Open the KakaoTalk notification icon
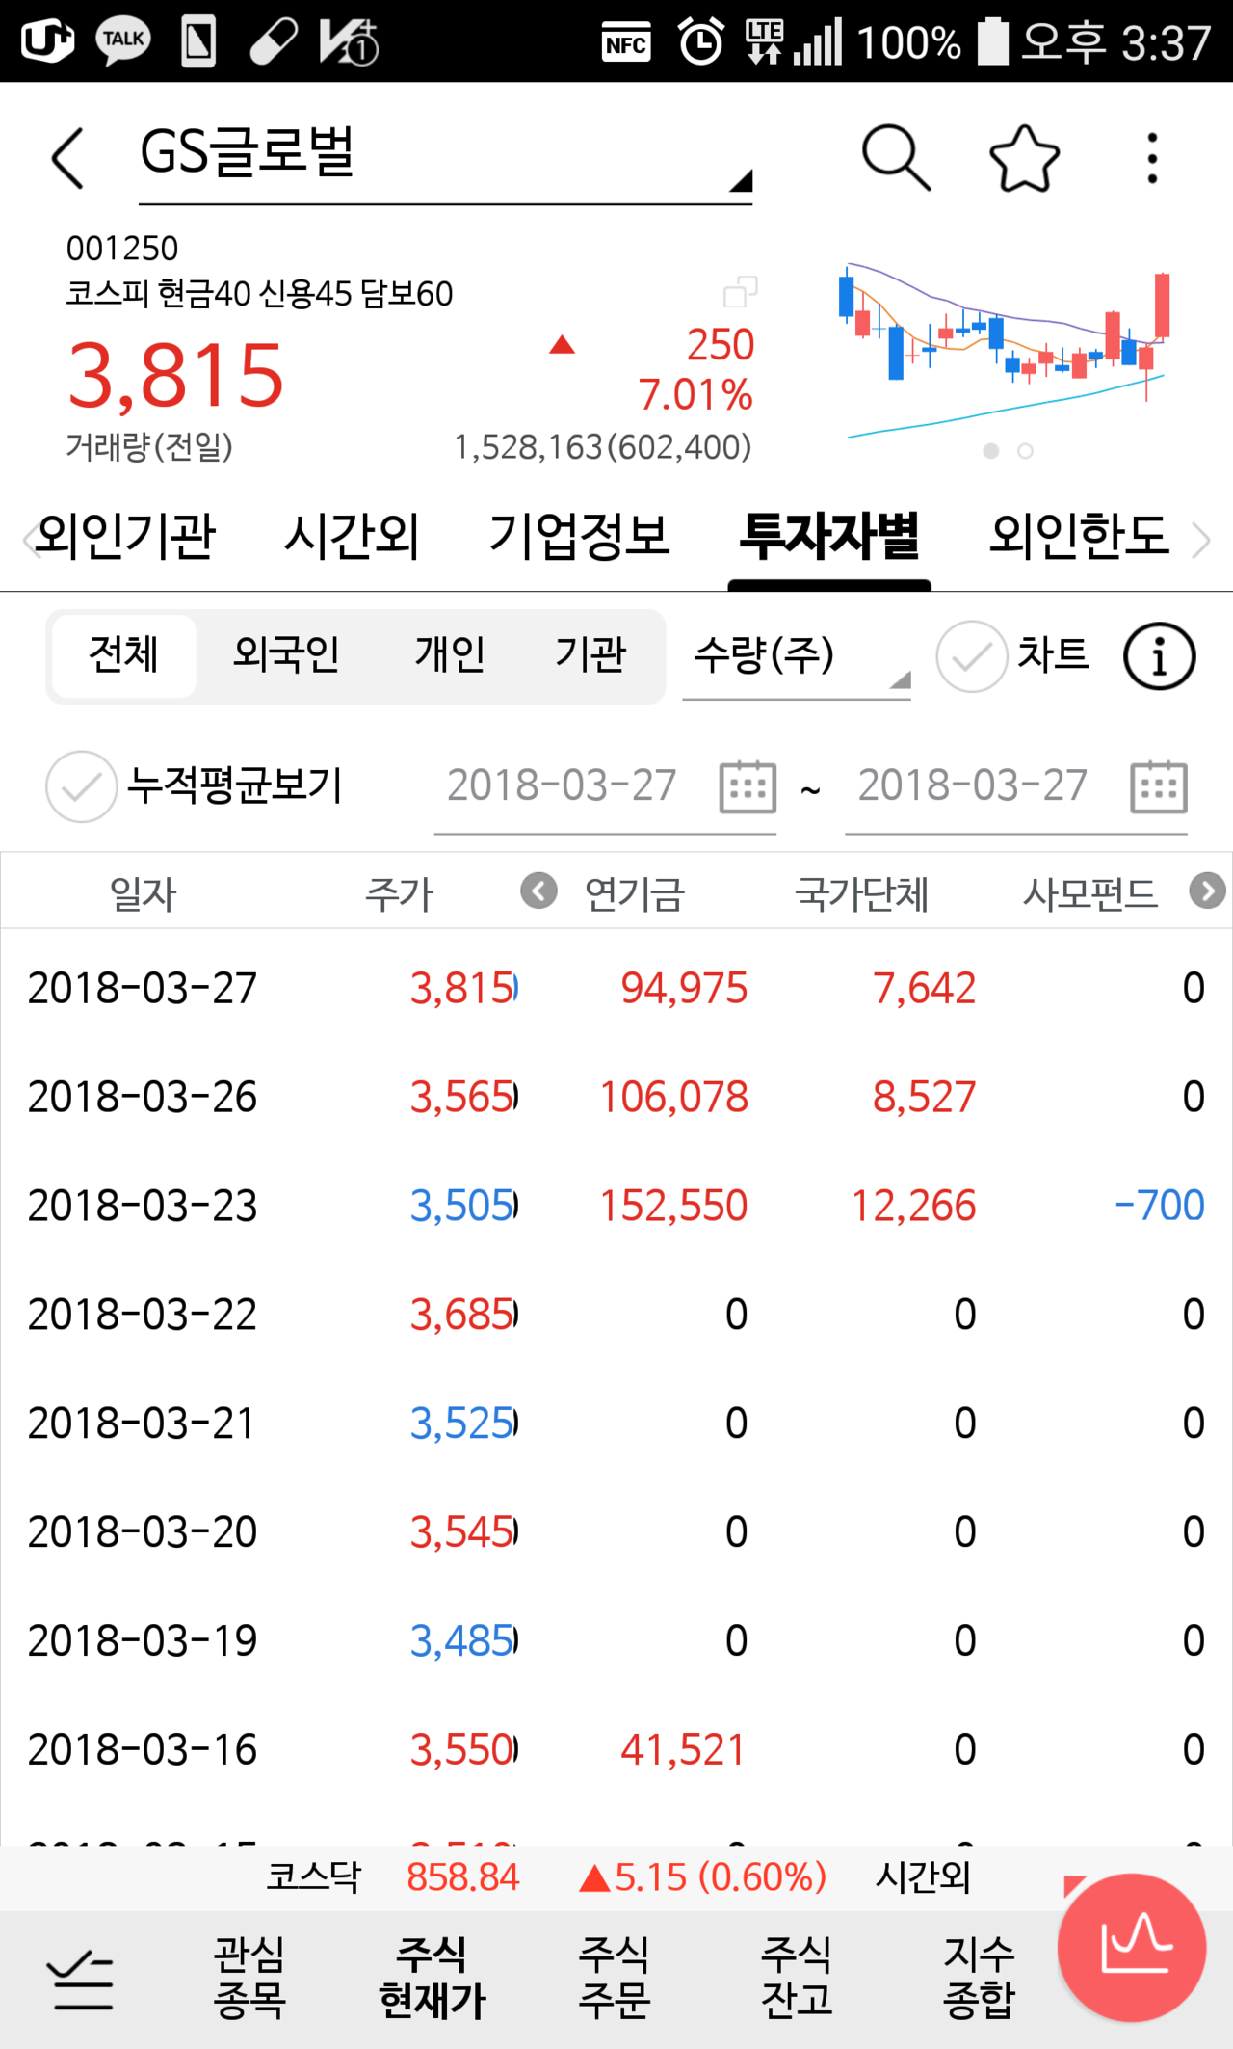1233x2049 pixels. click(x=123, y=40)
